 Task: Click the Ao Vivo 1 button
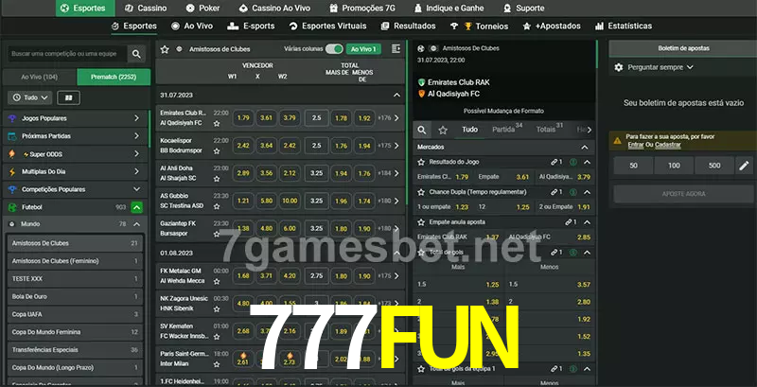(363, 49)
